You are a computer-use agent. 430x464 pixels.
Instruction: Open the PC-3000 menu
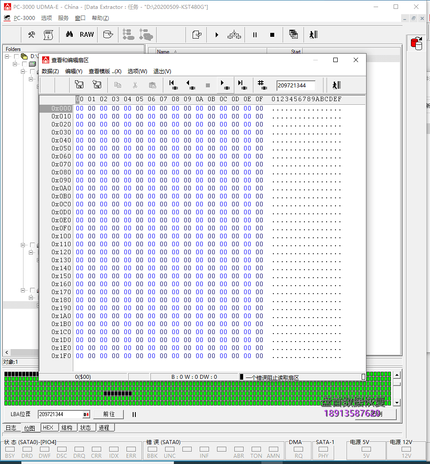24,18
